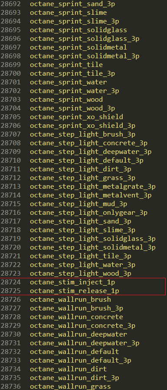Click octane_wallrun_deepwater_3p entry
Viewport: 167px width, 390px height.
point(85,343)
